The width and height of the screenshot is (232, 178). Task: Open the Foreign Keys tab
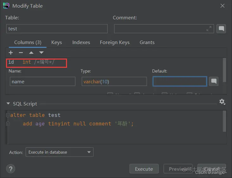click(x=115, y=42)
